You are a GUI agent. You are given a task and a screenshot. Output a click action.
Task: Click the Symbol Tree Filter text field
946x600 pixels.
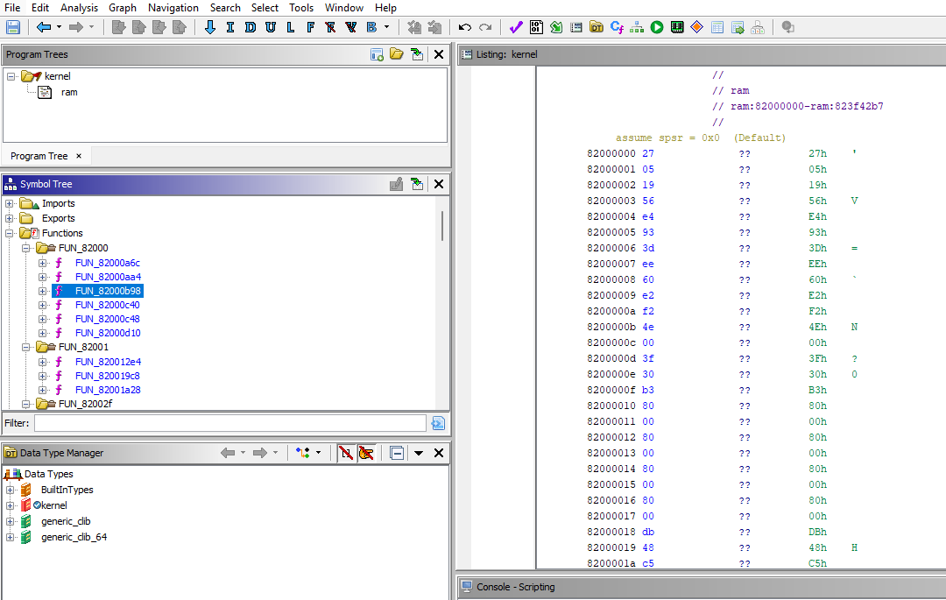tap(229, 423)
